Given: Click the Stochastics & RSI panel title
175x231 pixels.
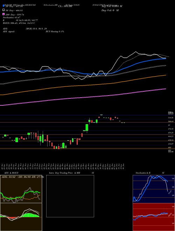Looking at the screenshot, I should pyautogui.click(x=150, y=173).
